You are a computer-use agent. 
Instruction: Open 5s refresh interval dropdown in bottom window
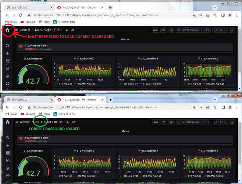click(223, 122)
